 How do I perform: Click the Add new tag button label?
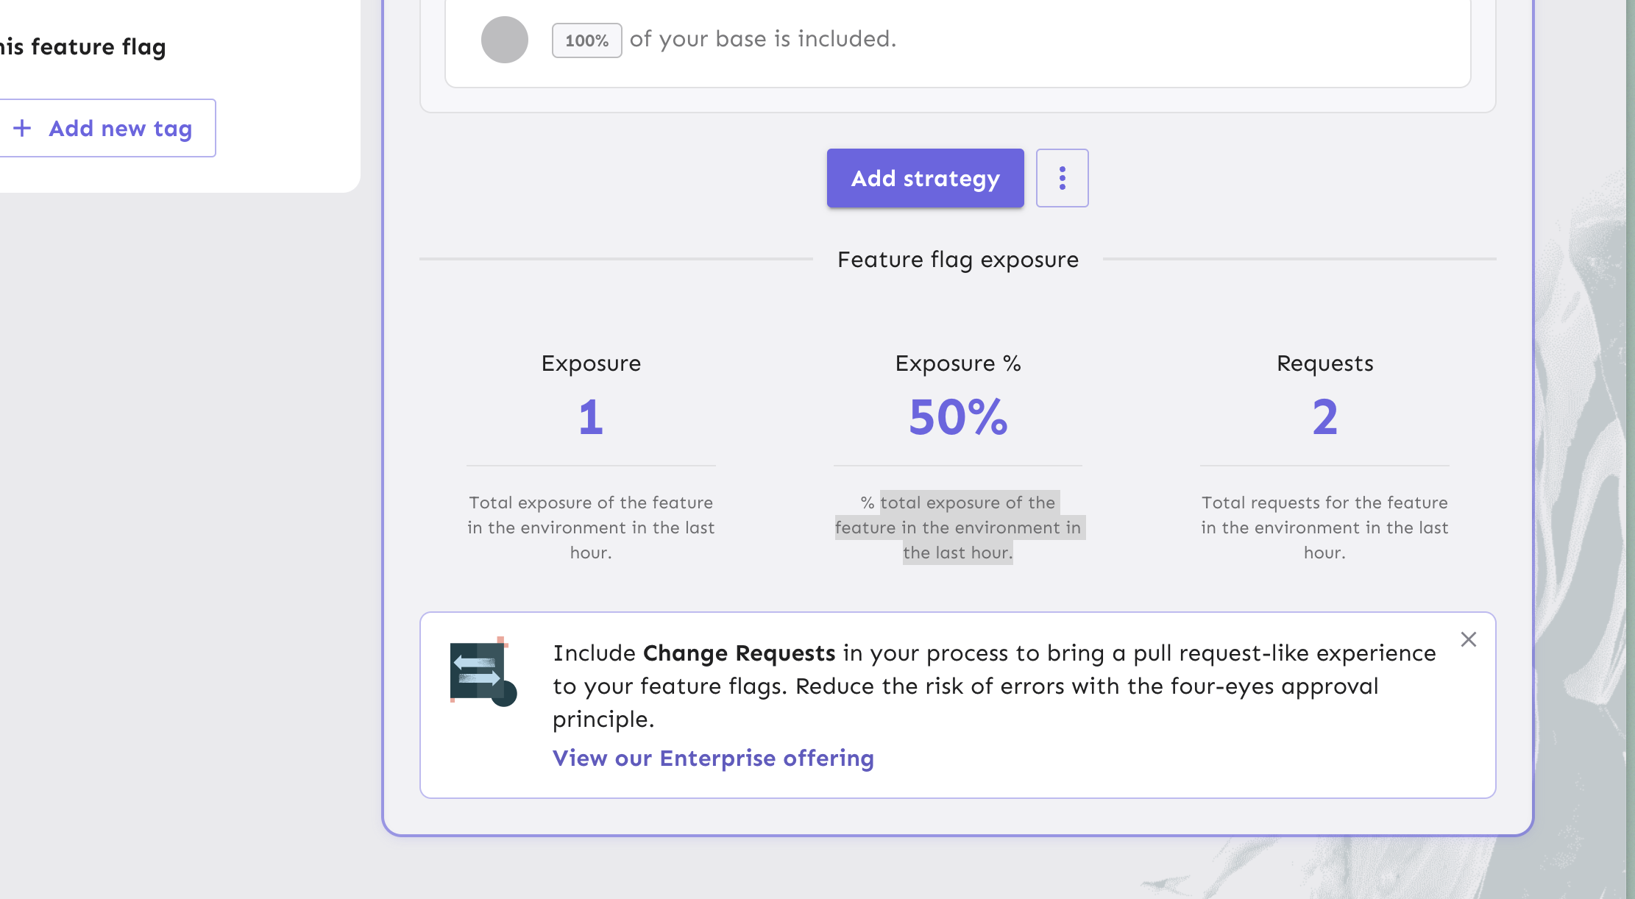120,128
